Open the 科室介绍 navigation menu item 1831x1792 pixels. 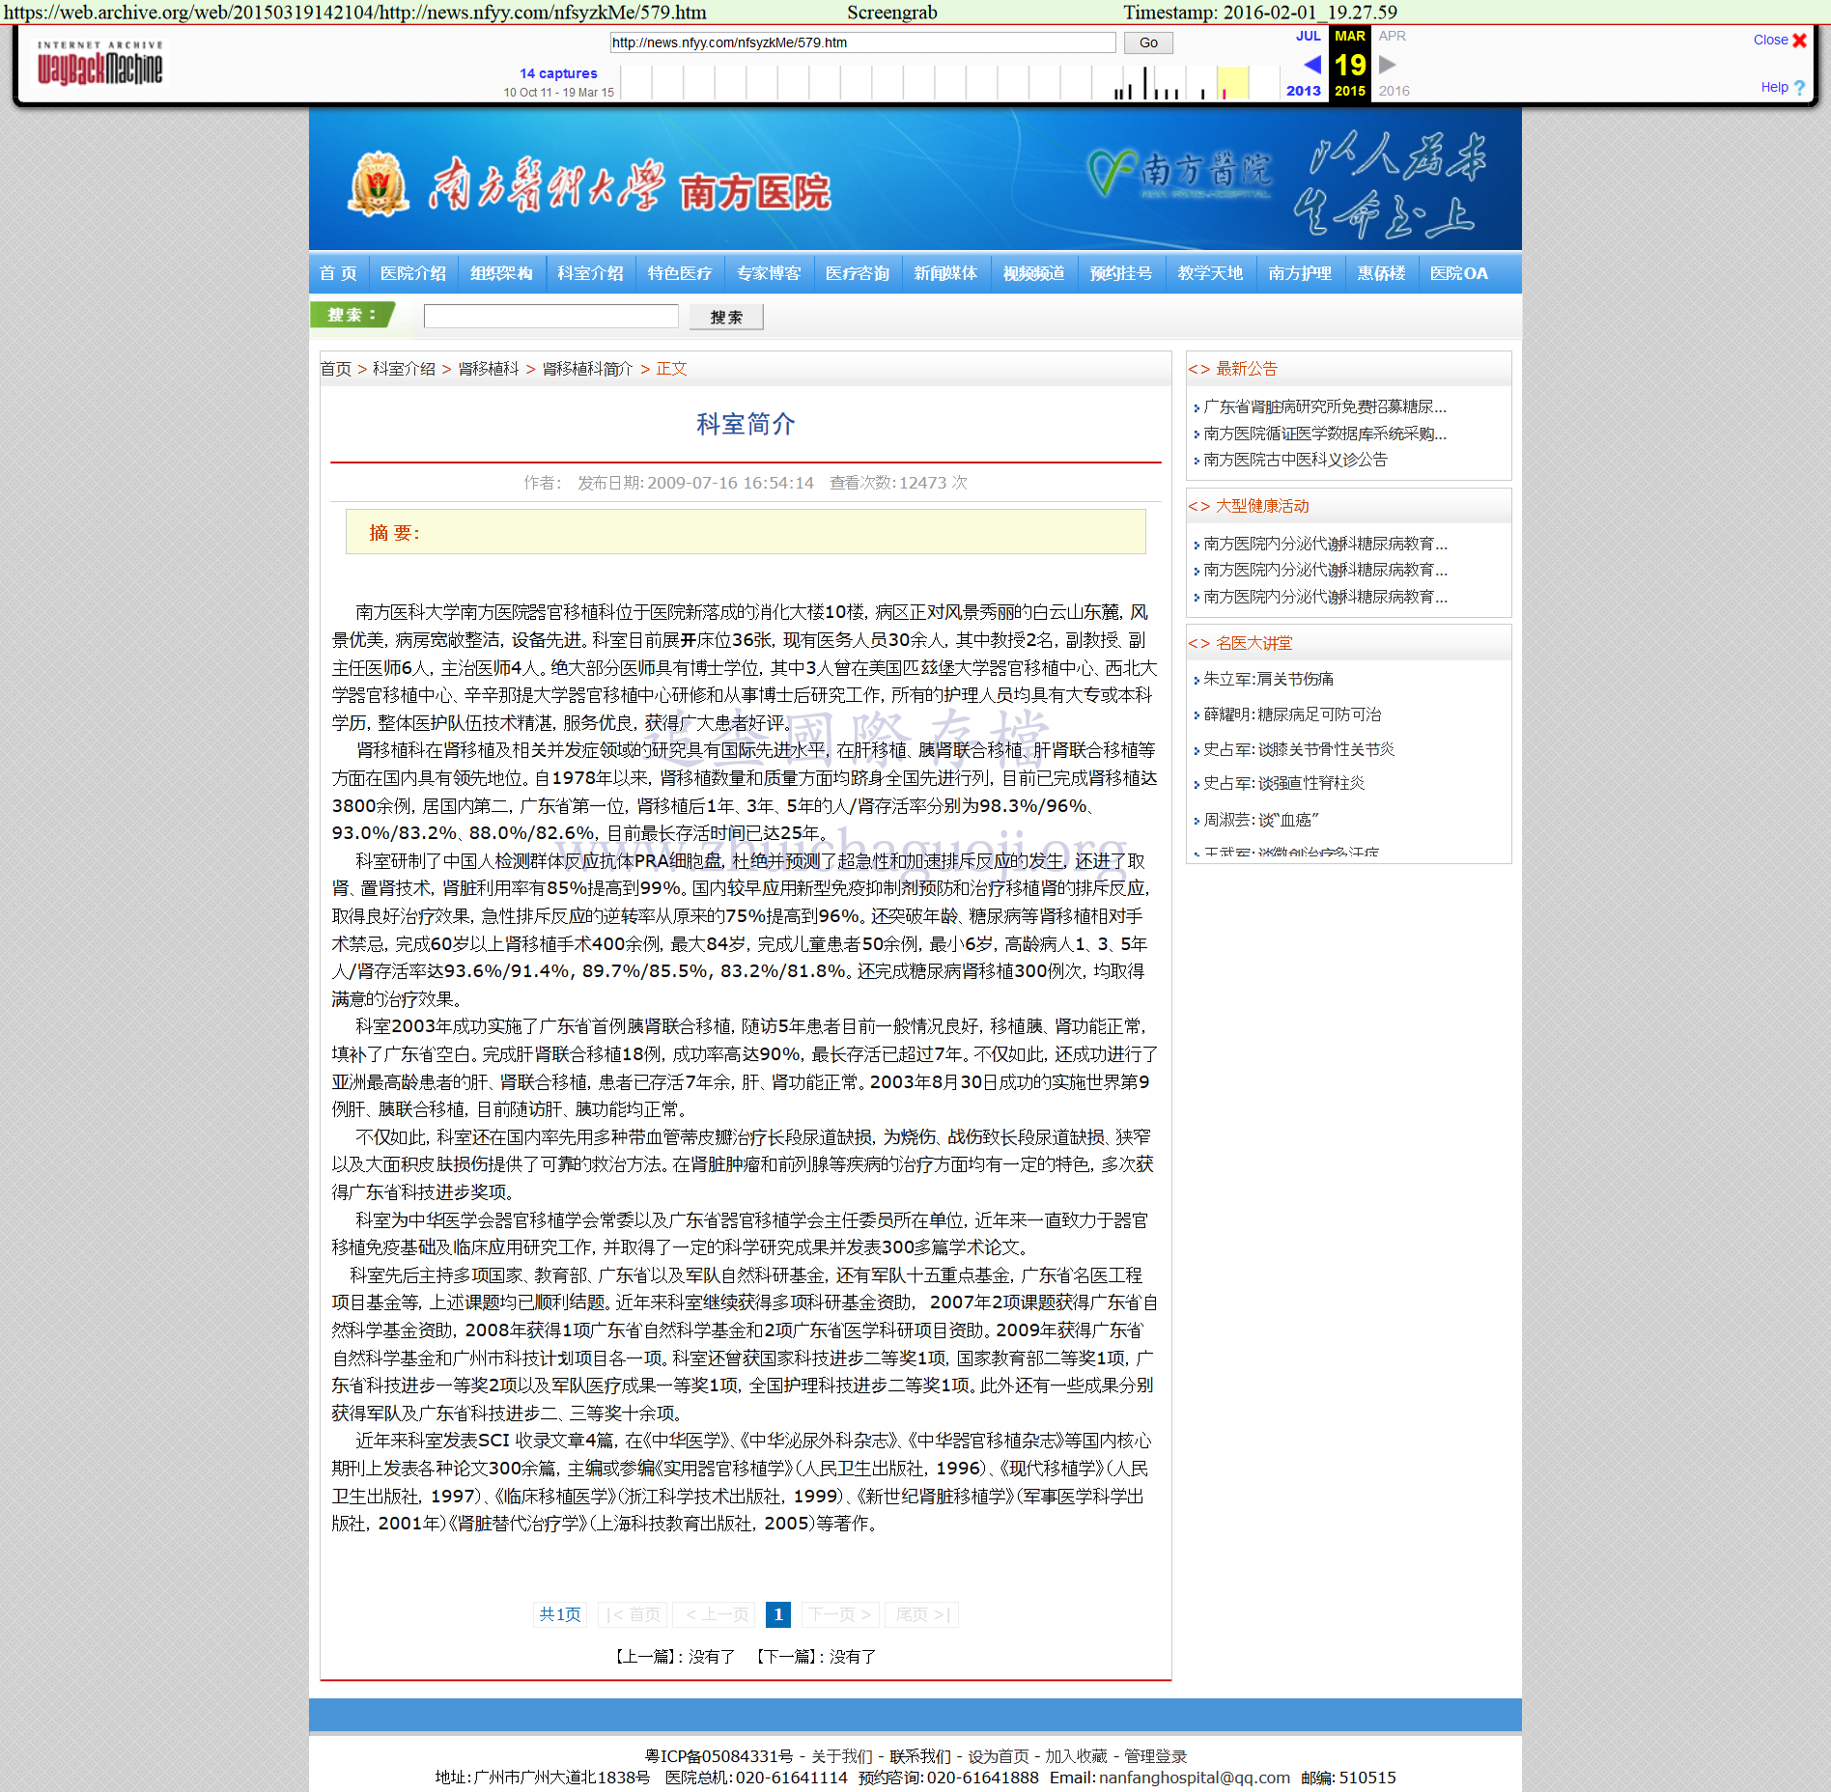click(x=590, y=273)
